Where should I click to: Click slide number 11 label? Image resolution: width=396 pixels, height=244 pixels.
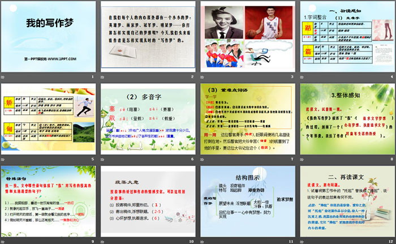click(291, 242)
